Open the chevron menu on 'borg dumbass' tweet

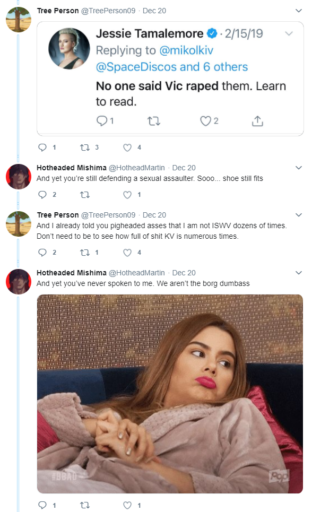(x=299, y=273)
